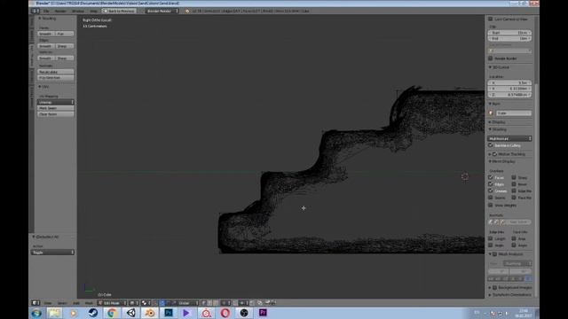
Task: Click the object icon beside Cube name
Action: click(x=491, y=113)
